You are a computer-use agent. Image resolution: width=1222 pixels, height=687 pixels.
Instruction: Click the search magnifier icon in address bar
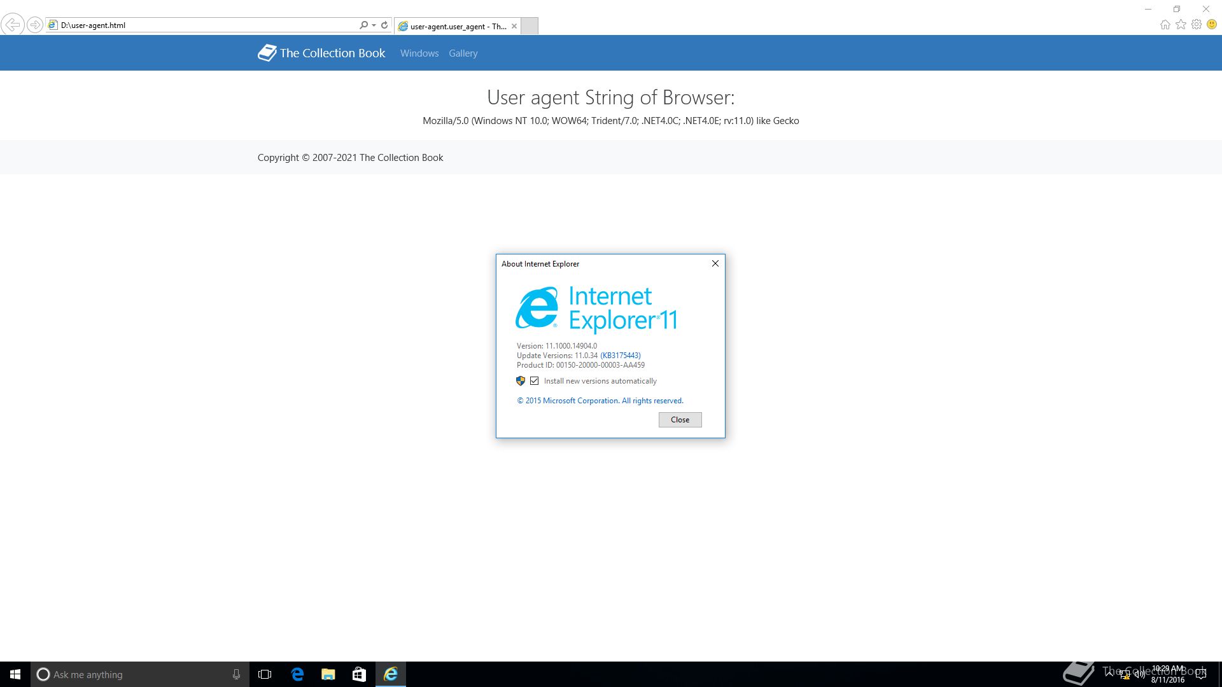[x=363, y=25]
